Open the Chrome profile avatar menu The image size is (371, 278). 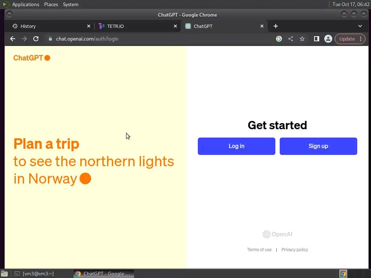pos(328,39)
